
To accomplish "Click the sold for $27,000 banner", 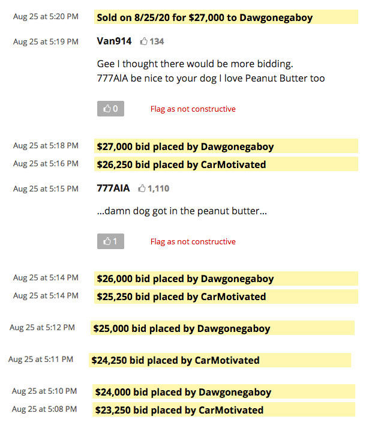I will click(205, 17).
